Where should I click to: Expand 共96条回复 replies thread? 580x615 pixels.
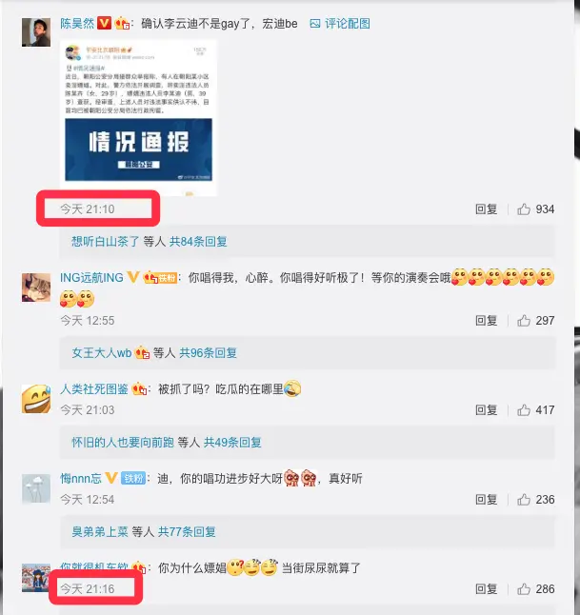pyautogui.click(x=208, y=352)
